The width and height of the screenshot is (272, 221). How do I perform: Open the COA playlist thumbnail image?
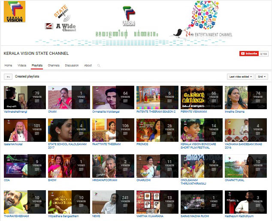(x=25, y=166)
